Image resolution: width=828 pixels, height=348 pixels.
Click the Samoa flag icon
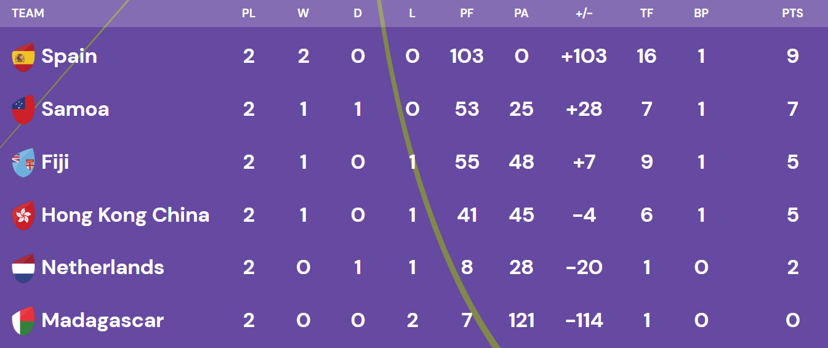point(23,110)
